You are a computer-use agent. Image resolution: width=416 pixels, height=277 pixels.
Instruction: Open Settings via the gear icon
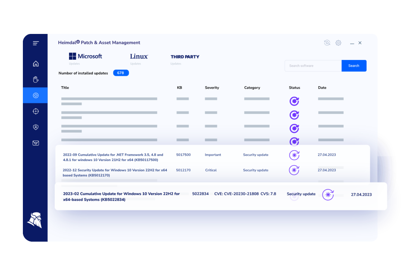338,43
